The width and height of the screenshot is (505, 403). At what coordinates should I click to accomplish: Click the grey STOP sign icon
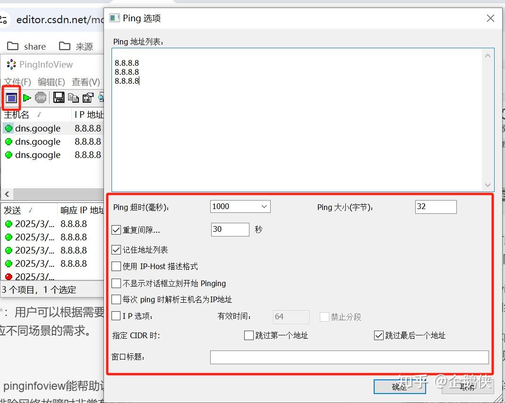click(41, 97)
